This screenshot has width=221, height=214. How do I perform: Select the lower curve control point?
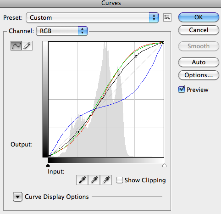tap(77, 132)
